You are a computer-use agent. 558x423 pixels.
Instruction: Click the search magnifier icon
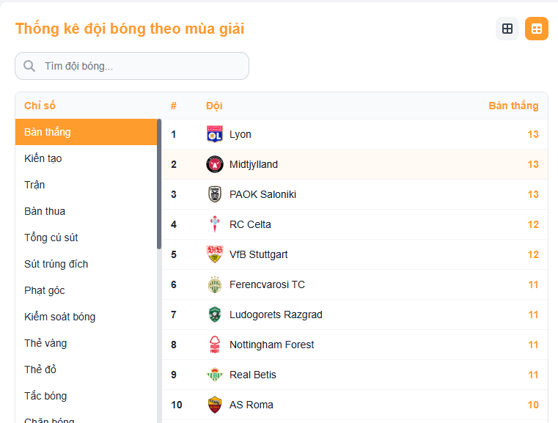click(x=29, y=66)
